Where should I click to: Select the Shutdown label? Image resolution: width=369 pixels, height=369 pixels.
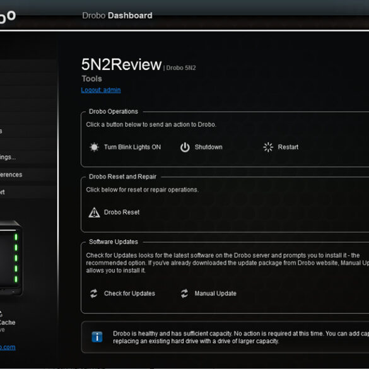tap(208, 147)
